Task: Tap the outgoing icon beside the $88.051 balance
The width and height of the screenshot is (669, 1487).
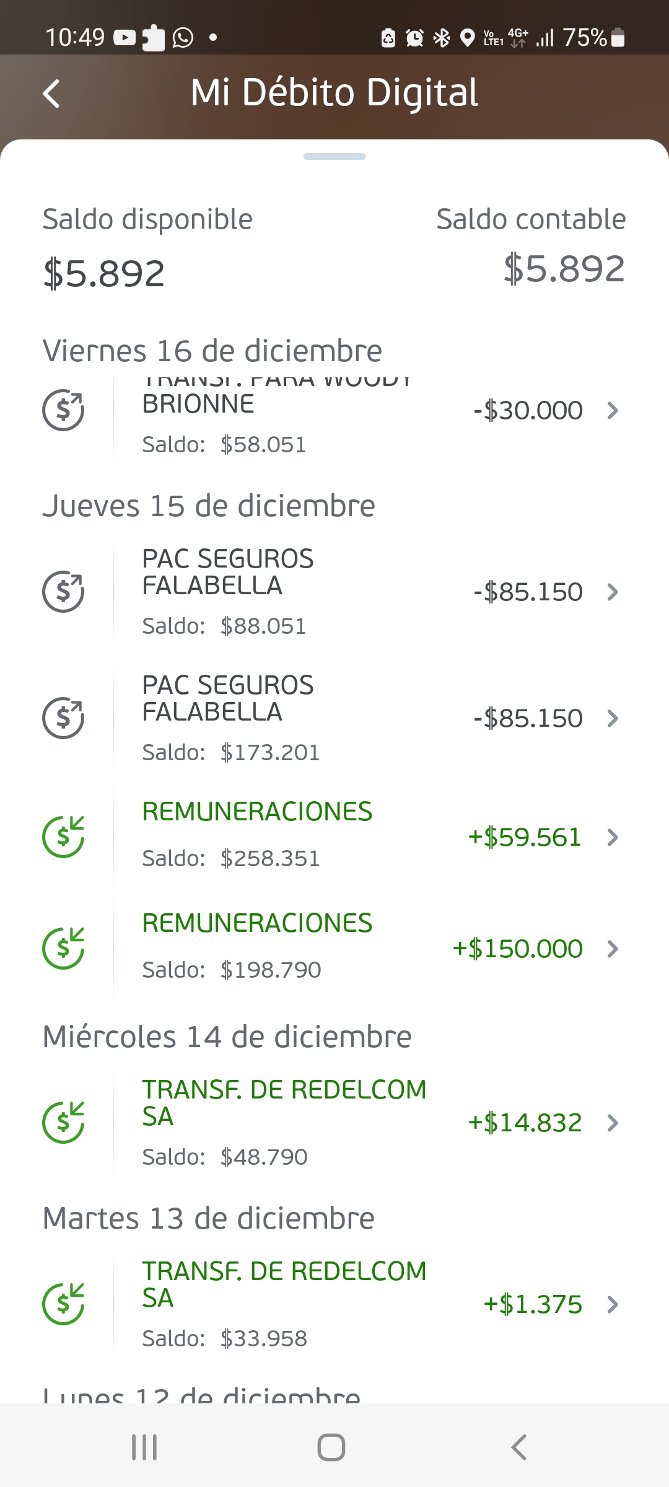Action: [63, 592]
